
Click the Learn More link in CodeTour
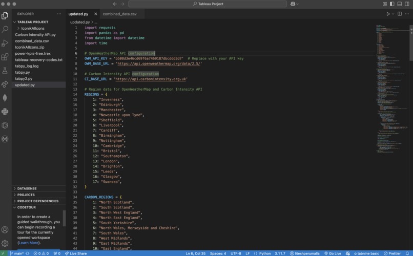29,242
